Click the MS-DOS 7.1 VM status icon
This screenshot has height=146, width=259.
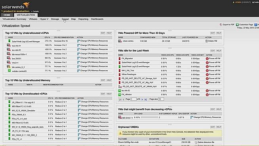coord(120,117)
